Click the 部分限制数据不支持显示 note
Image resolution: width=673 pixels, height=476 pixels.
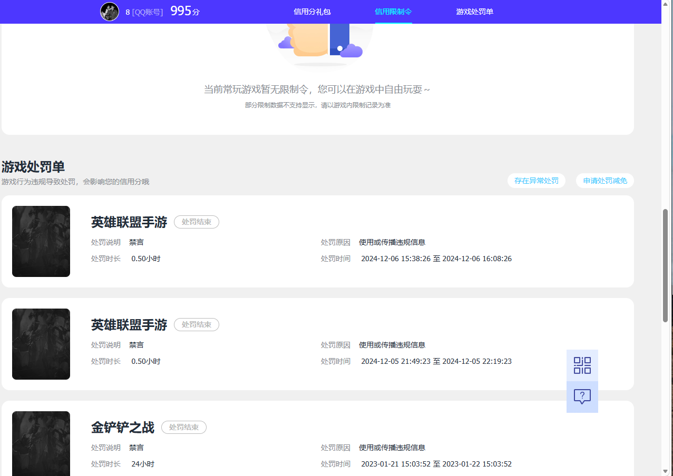pos(318,105)
